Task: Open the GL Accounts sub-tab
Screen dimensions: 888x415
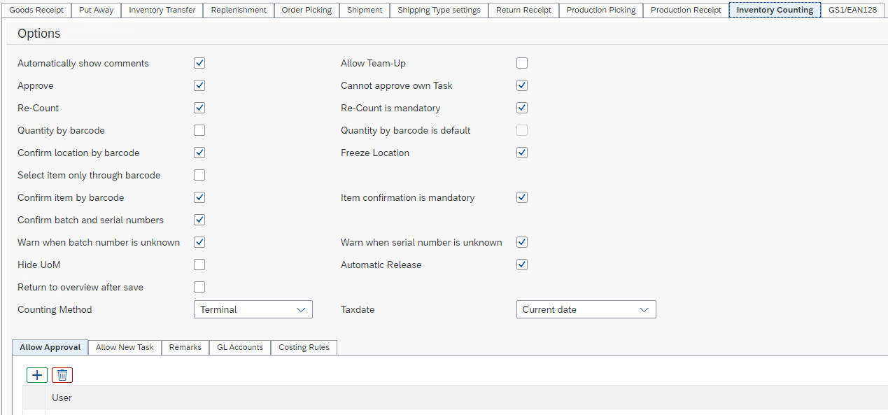Action: [x=239, y=347]
